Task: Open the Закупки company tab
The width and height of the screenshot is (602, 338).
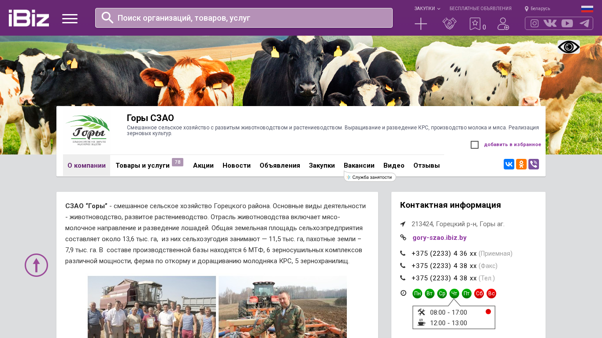Action: [322, 165]
